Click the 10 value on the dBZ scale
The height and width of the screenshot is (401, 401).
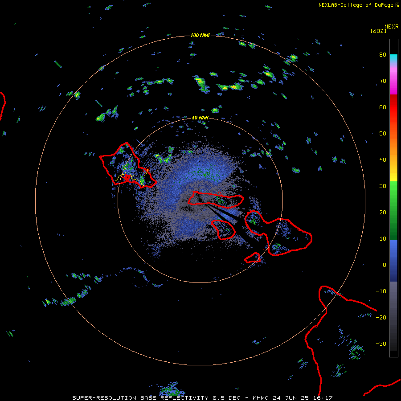383,239
